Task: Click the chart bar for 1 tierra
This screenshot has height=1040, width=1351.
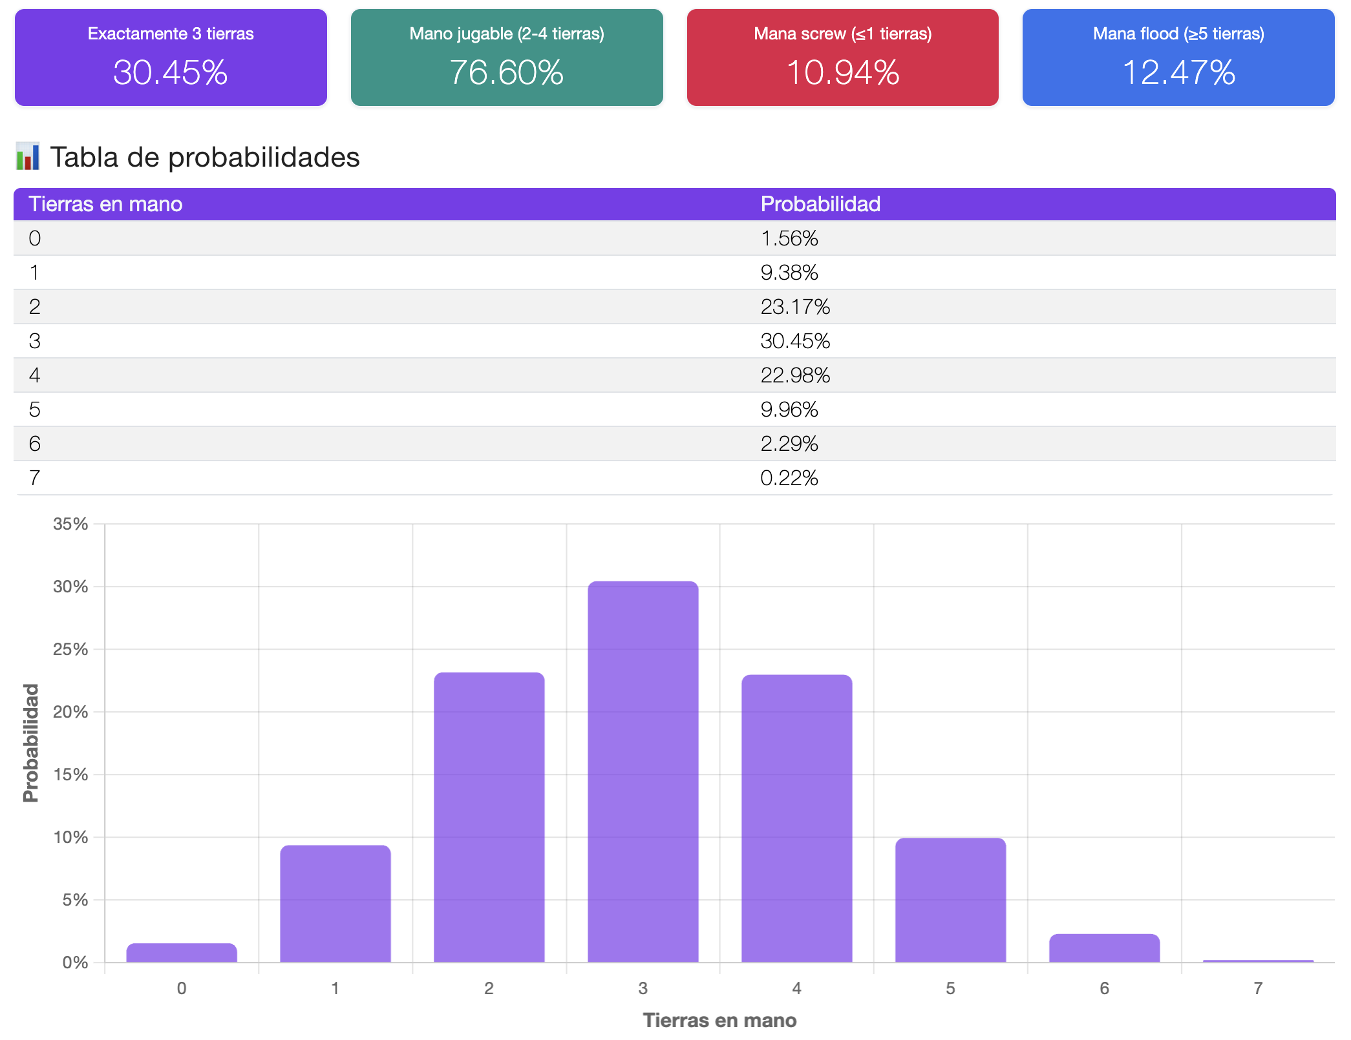Action: 335,904
